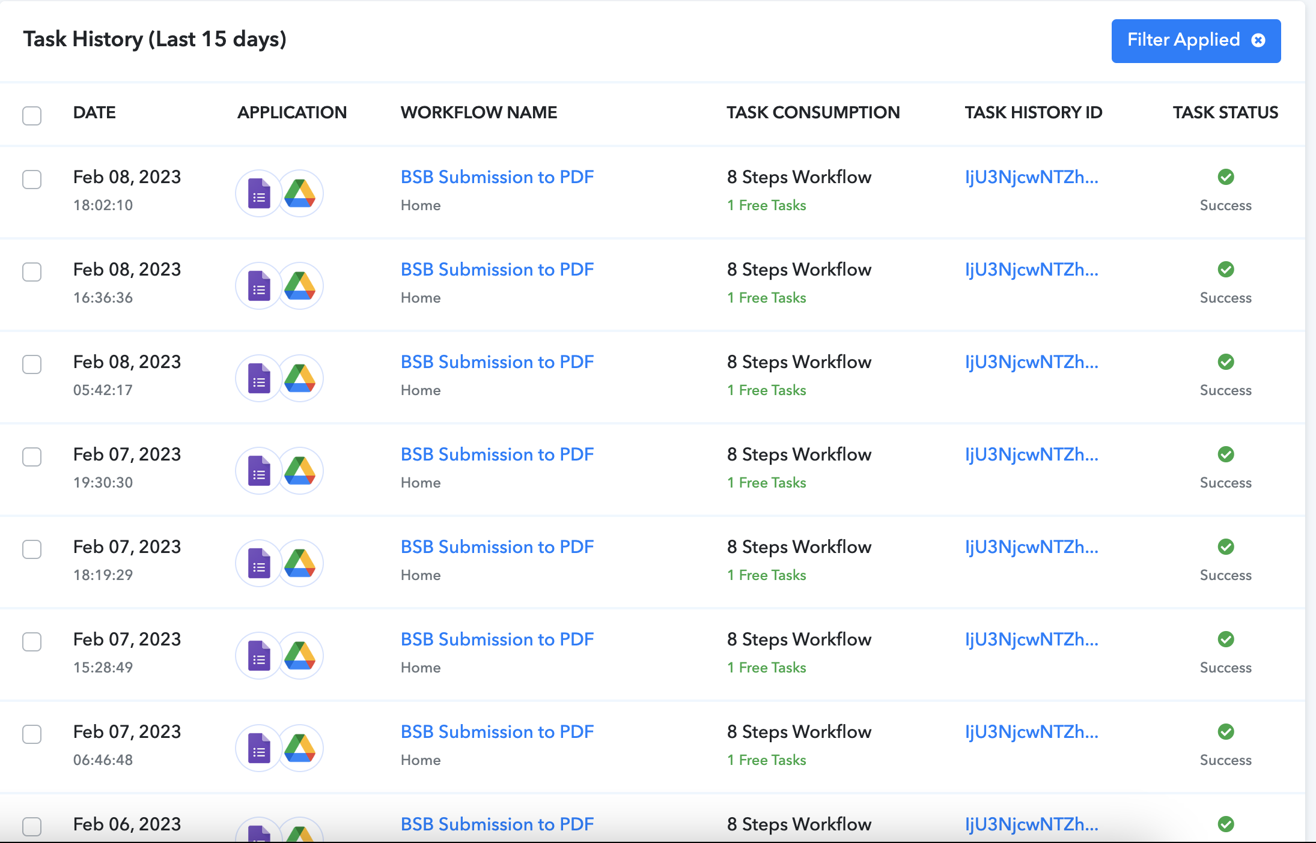Viewport: 1316px width, 843px height.
Task: Open task history ID link in Feb 06 row
Action: [x=1032, y=824]
